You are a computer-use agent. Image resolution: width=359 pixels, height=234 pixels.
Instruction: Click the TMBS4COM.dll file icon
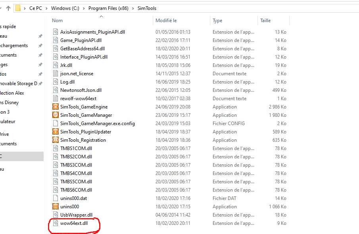click(x=56, y=173)
